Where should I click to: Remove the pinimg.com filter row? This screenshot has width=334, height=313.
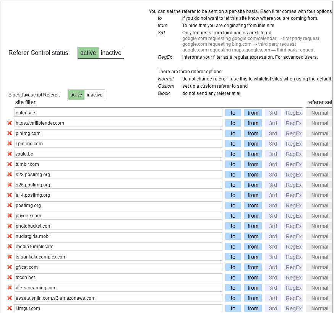click(10, 133)
